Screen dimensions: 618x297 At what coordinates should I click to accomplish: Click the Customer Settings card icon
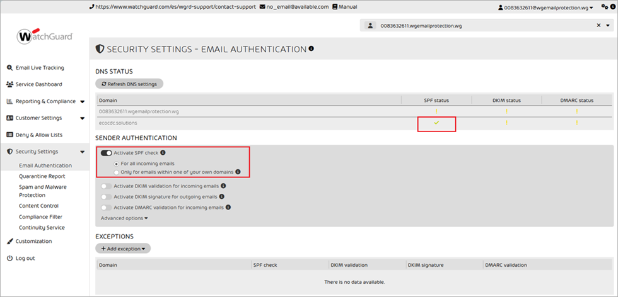coord(10,118)
